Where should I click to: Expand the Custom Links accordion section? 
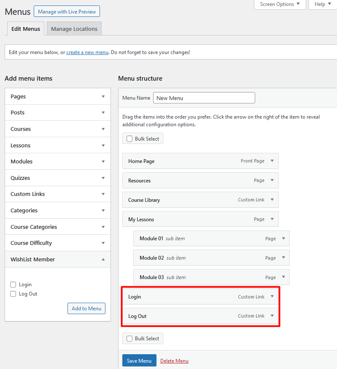point(58,194)
